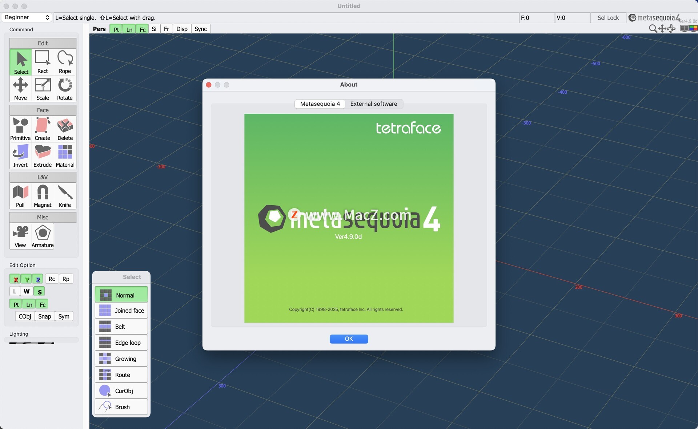Click the Rotate tool icon
698x429 pixels.
[x=65, y=89]
